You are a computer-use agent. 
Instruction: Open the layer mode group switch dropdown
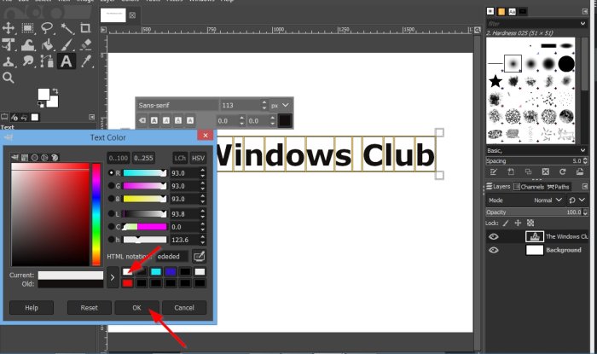[577, 200]
